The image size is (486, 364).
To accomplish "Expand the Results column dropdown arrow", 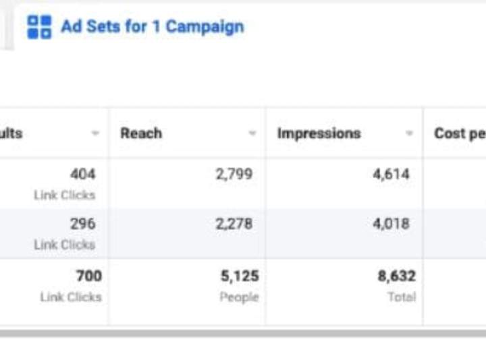I will (x=95, y=133).
